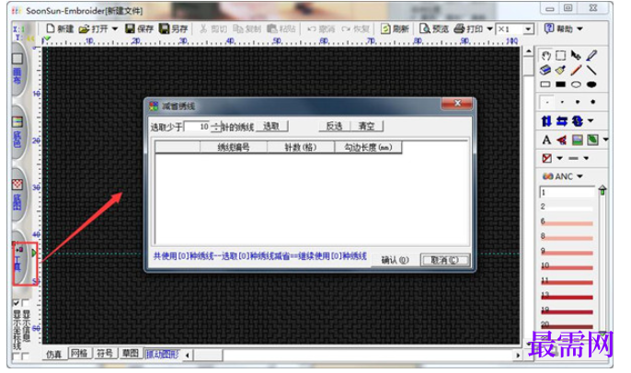
Task: Open the 底图 base image side panel
Action: pos(17,196)
